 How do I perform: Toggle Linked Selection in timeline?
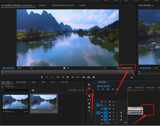[108, 89]
